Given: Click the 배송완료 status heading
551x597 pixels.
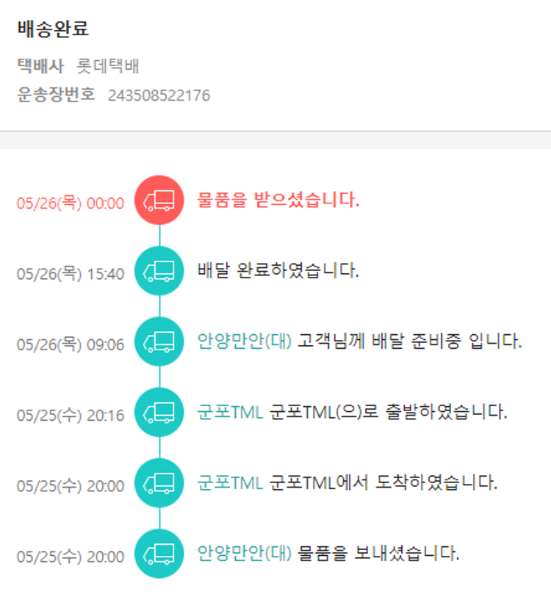Looking at the screenshot, I should [53, 29].
